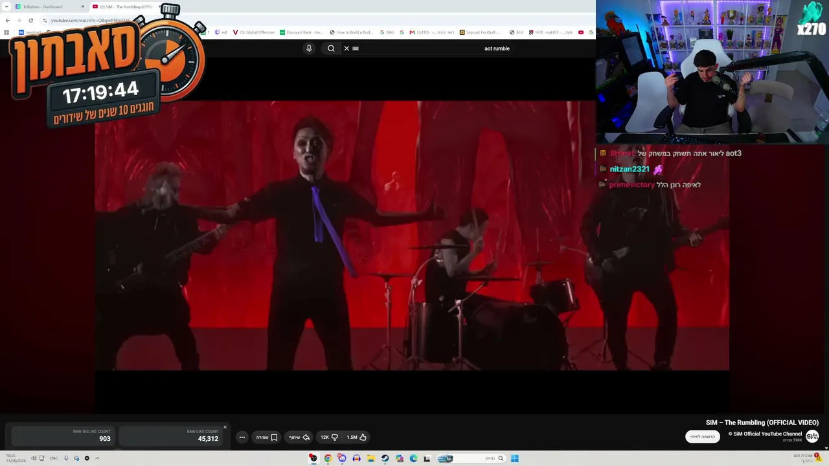Click chat username primevictory

(632, 185)
